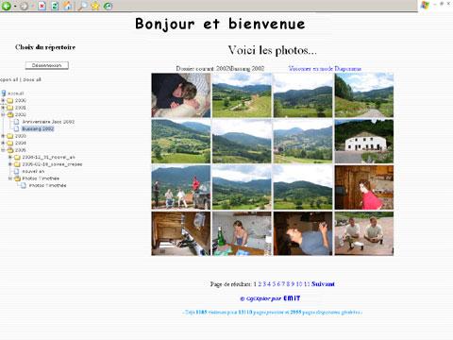Click the Déconnexion button
The image size is (453, 340).
click(47, 65)
